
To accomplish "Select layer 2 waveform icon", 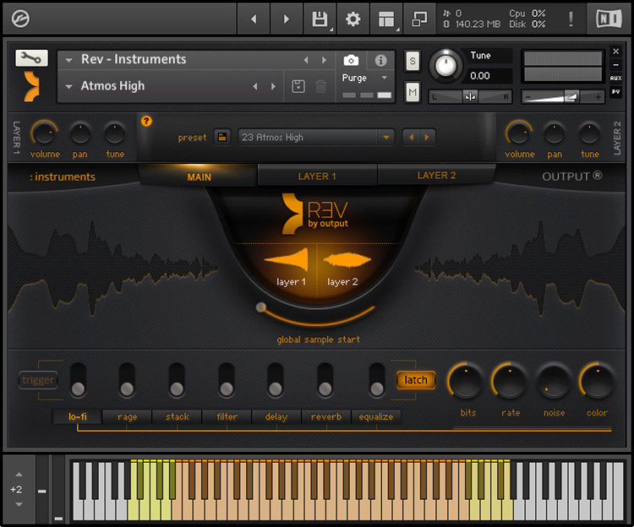I will point(347,259).
